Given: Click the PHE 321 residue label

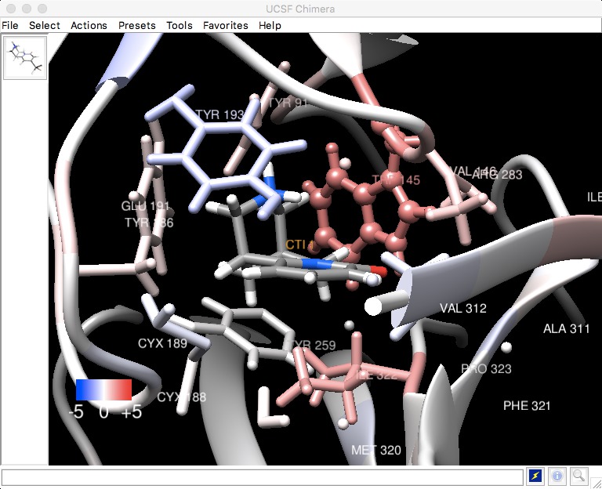Looking at the screenshot, I should pyautogui.click(x=527, y=406).
